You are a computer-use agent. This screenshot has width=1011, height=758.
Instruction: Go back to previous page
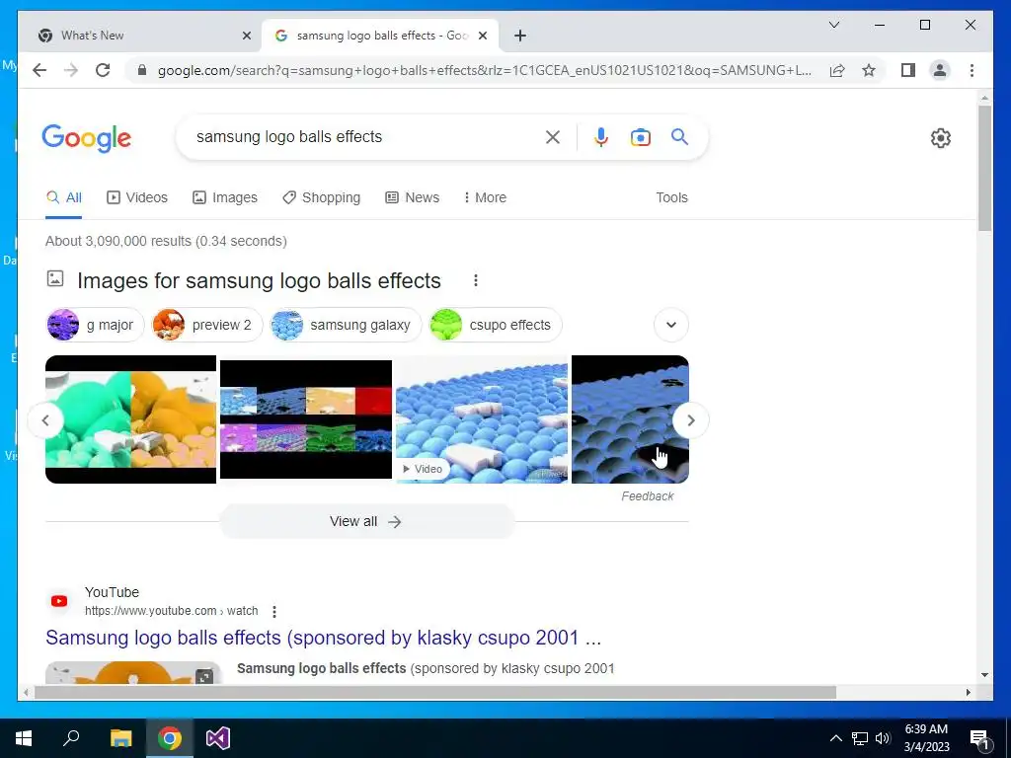(39, 70)
